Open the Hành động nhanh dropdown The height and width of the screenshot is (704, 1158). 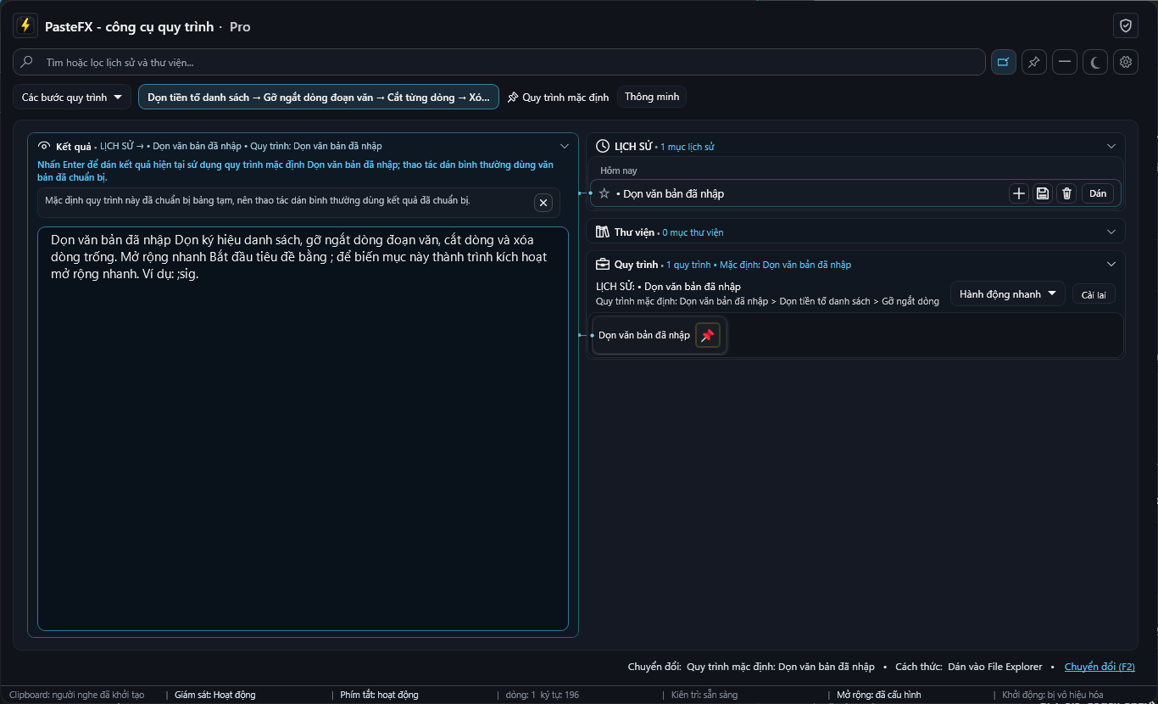[1008, 294]
